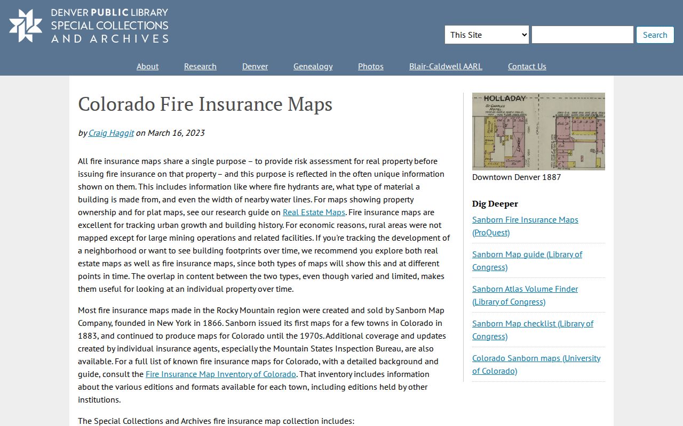Open the Research menu item
Viewport: 683px width, 426px height.
[200, 66]
